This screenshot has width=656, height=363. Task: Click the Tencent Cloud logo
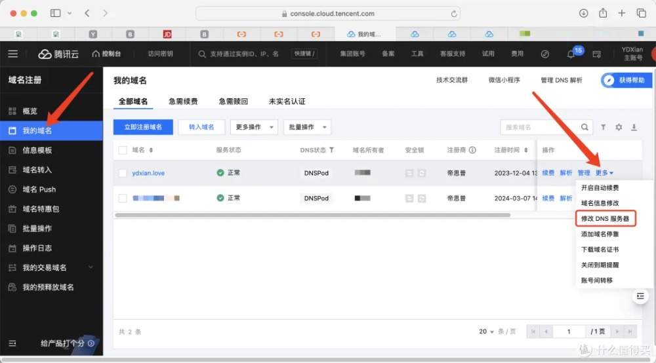click(58, 54)
